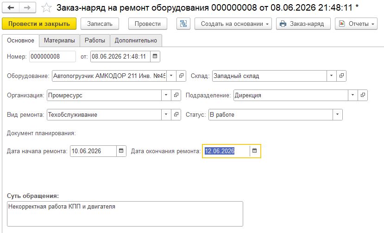The height and width of the screenshot is (233, 384).
Task: Expand the Вид ремонта dropdown list
Action: tap(166, 114)
